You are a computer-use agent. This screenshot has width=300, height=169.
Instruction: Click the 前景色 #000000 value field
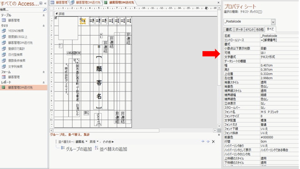coord(279,137)
